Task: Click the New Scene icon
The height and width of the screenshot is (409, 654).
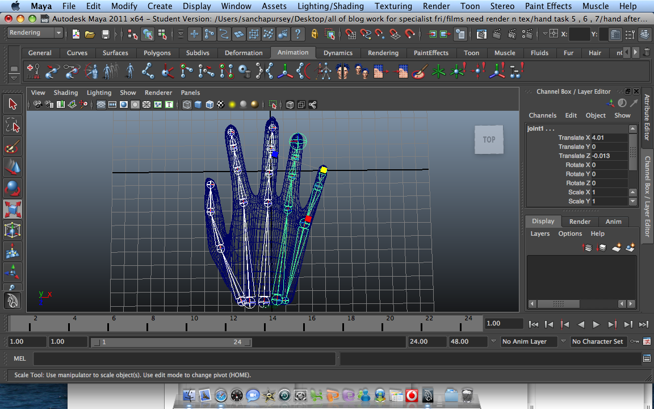Action: (x=76, y=34)
